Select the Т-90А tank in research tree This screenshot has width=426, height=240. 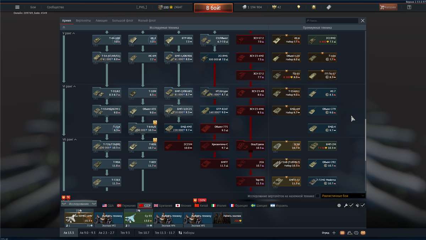(106, 164)
